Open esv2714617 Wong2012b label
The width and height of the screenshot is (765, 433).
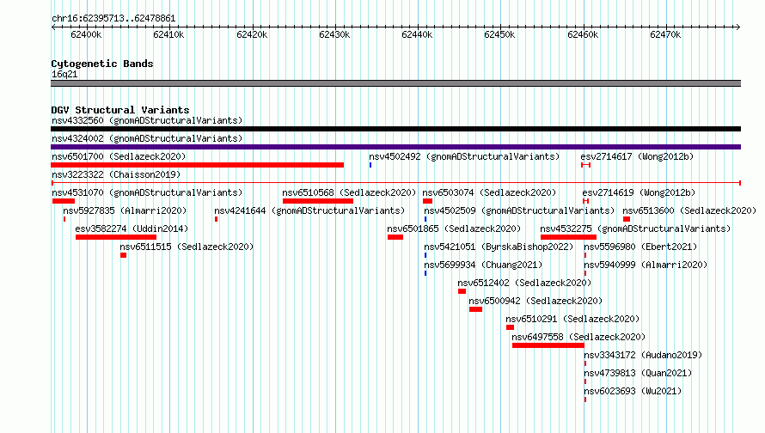coord(637,156)
